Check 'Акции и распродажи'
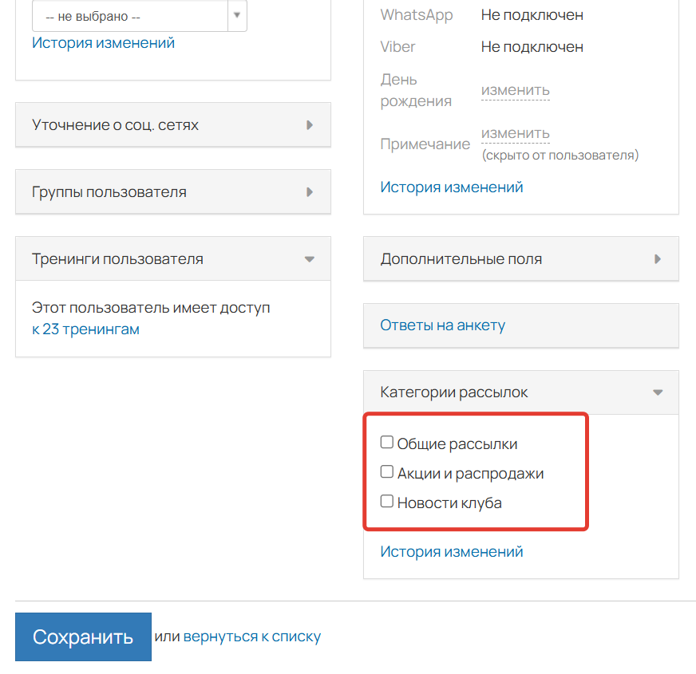This screenshot has height=674, width=696. [x=387, y=471]
